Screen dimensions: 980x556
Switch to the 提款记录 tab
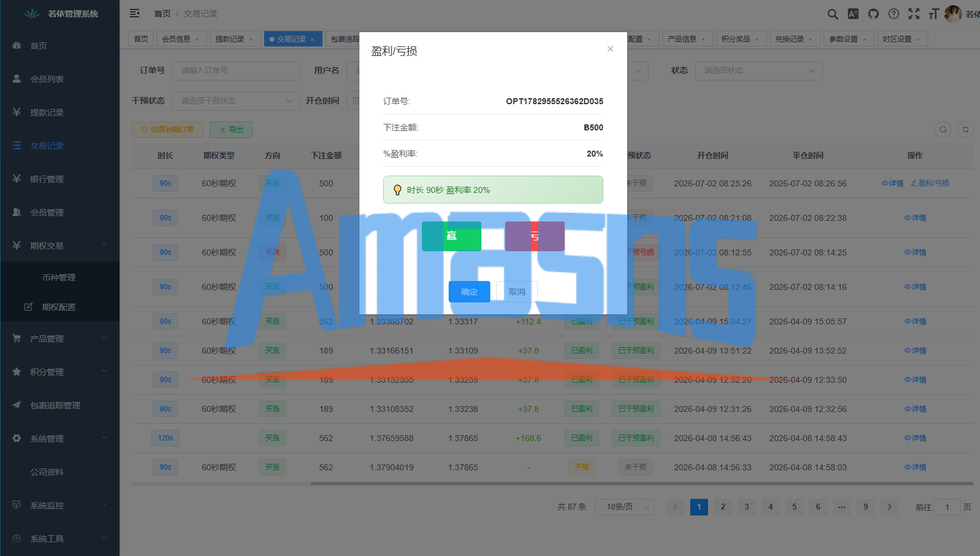[234, 39]
